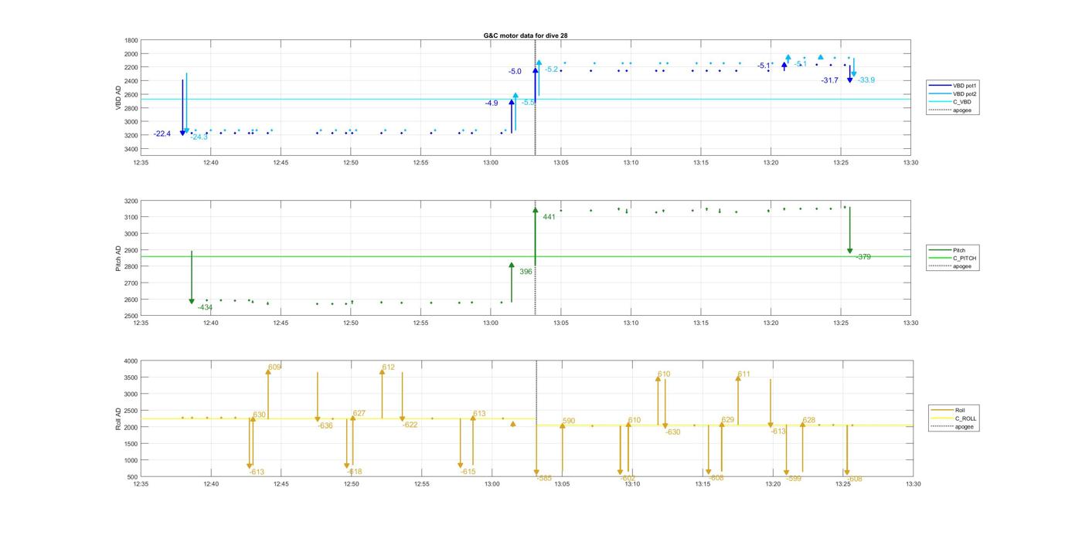Click the '-615' roll data label
This screenshot has width=1082, height=535.
pos(468,472)
